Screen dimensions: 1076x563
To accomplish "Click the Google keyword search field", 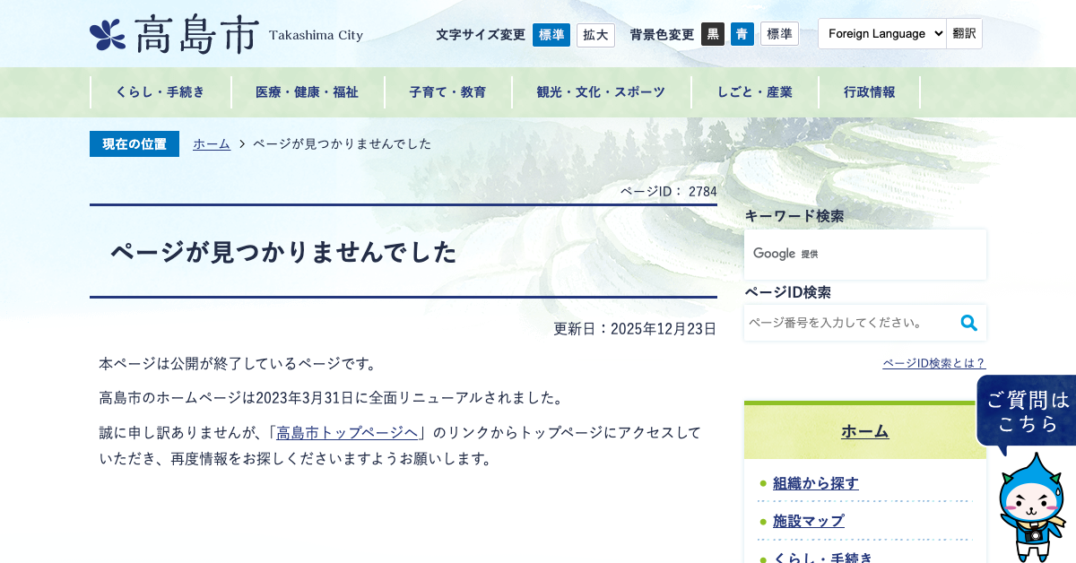I will pyautogui.click(x=865, y=254).
